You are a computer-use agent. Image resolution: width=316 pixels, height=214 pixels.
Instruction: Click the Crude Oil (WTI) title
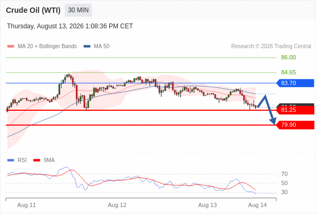(33, 10)
